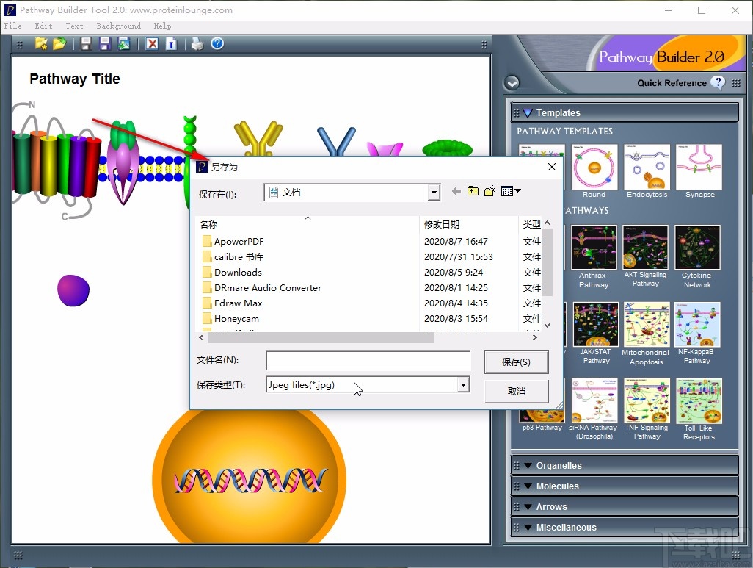The width and height of the screenshot is (753, 568).
Task: Click the Open pathway folder icon
Action: coord(59,44)
